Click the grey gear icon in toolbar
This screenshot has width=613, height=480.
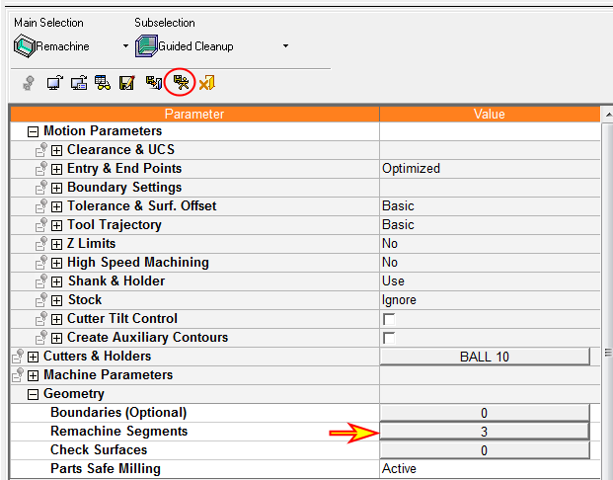pyautogui.click(x=29, y=83)
